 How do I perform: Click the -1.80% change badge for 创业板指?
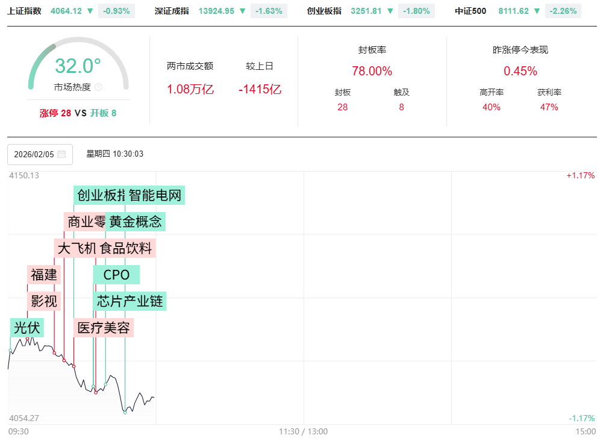point(416,11)
